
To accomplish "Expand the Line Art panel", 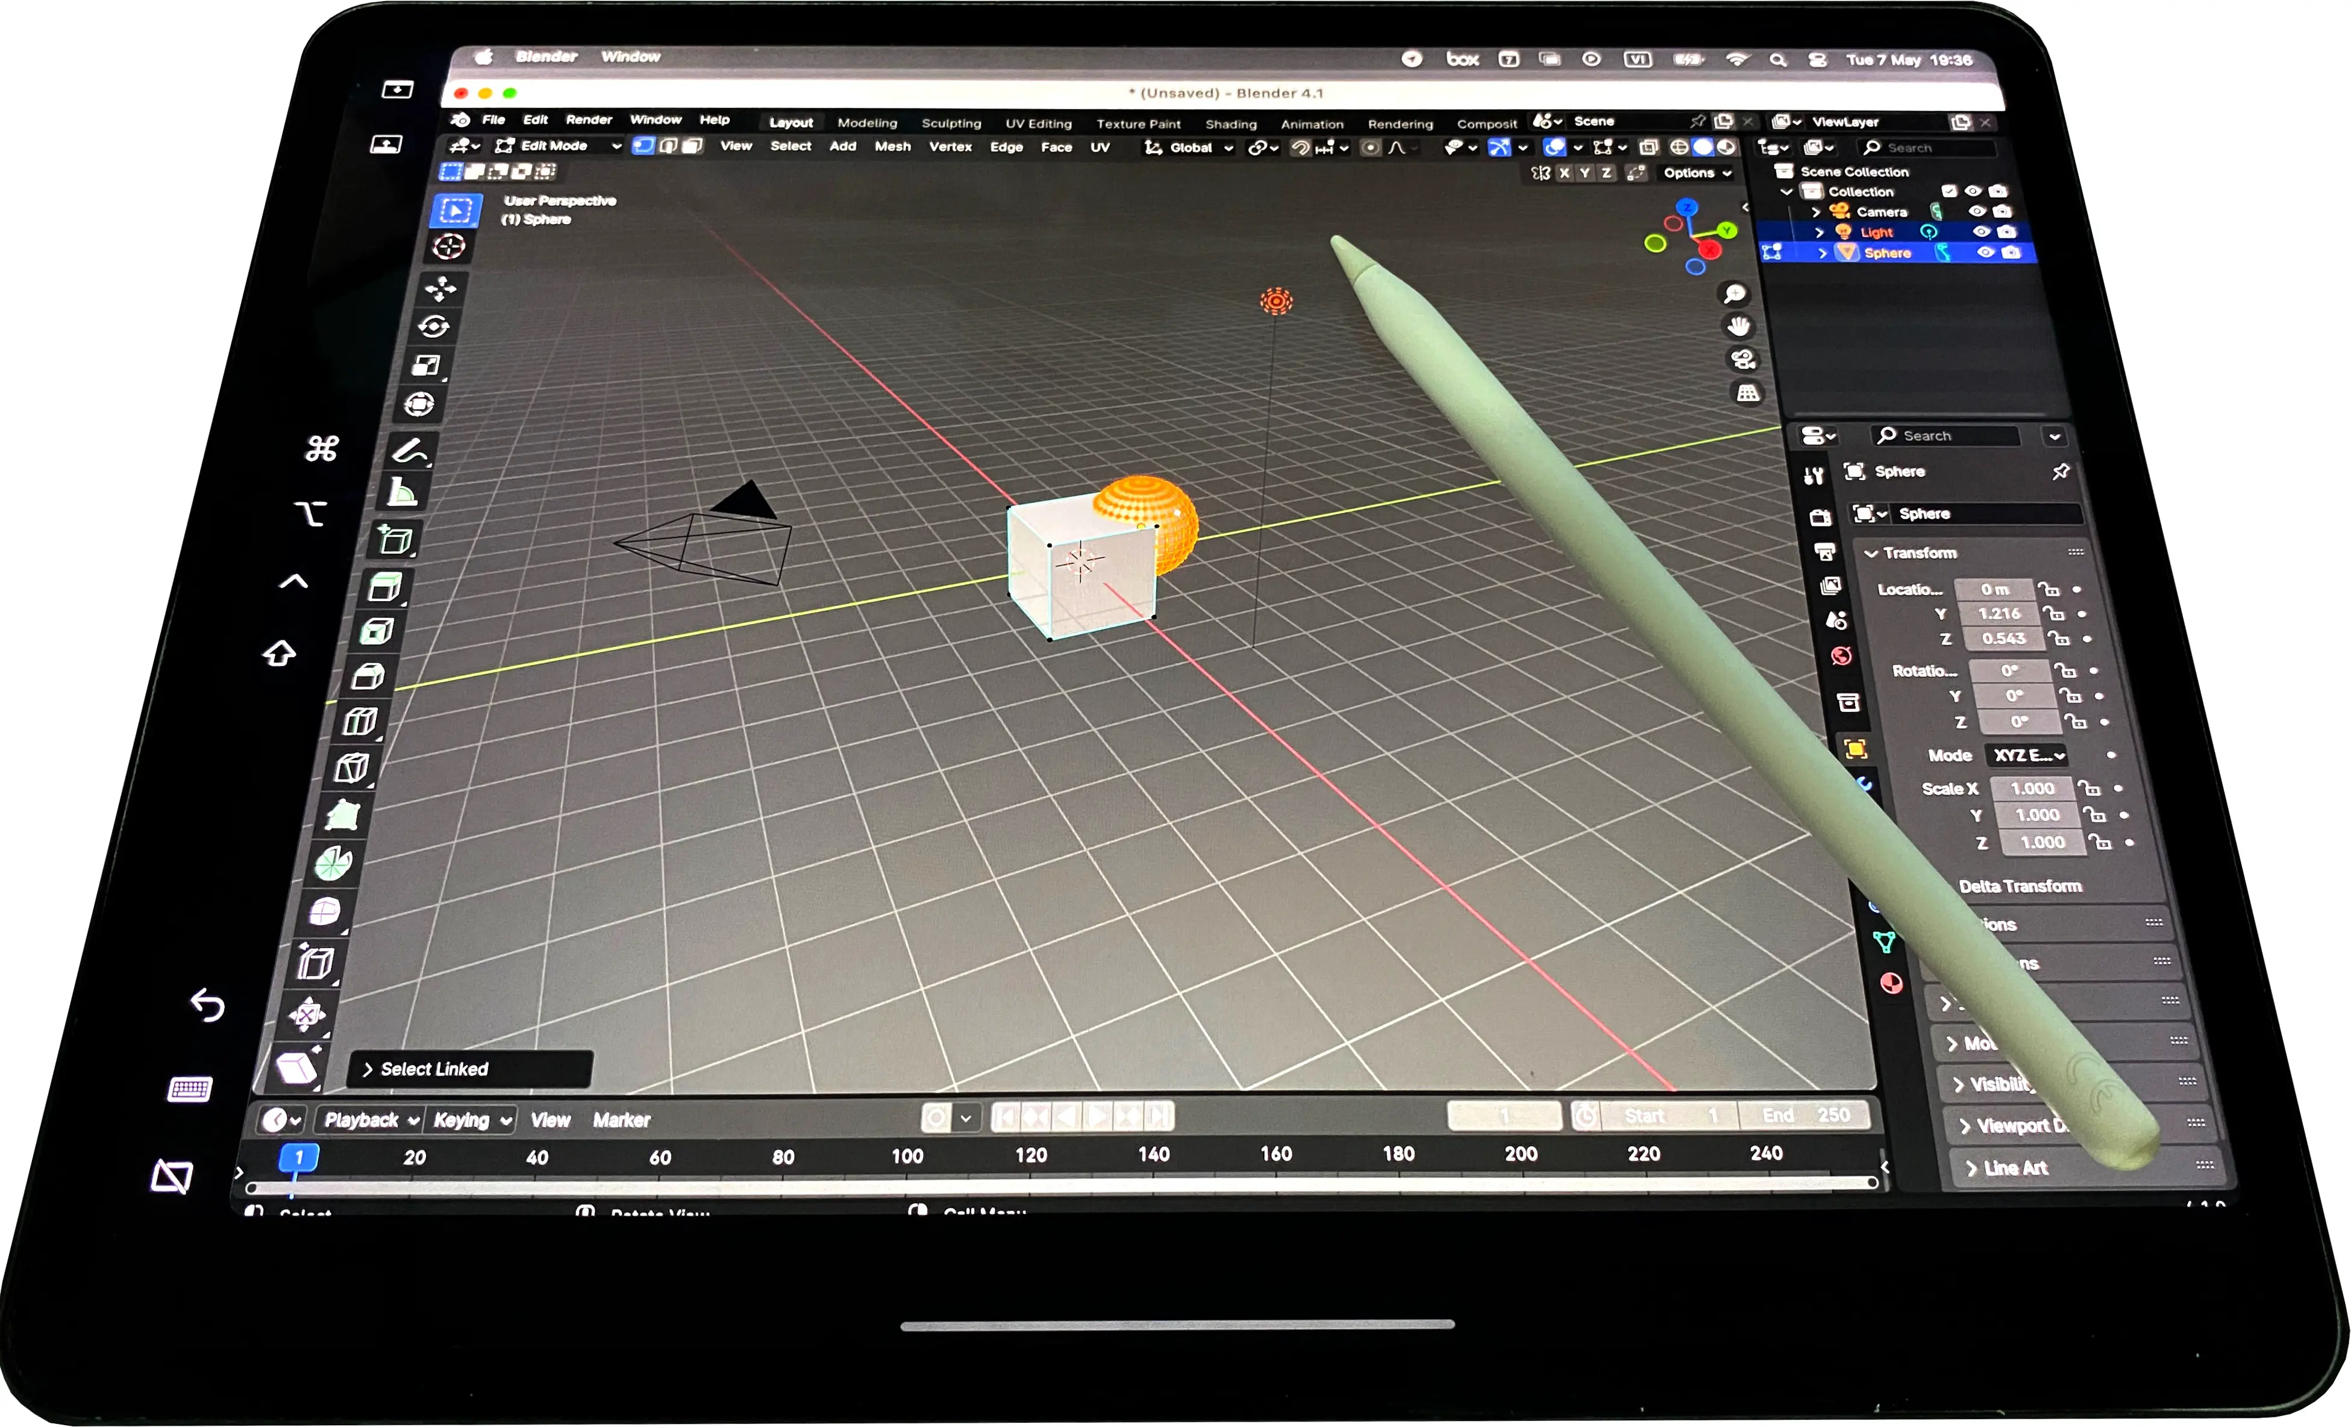I will (2015, 1169).
